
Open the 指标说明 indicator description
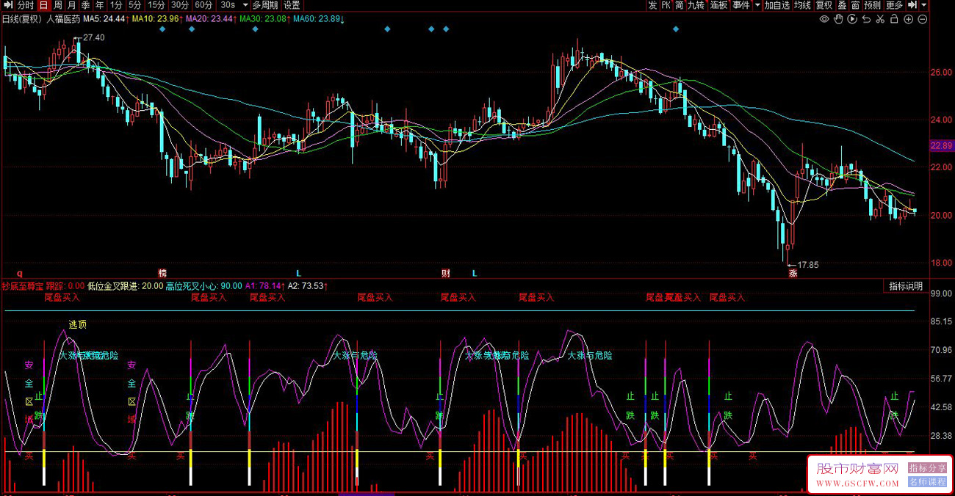tap(906, 286)
